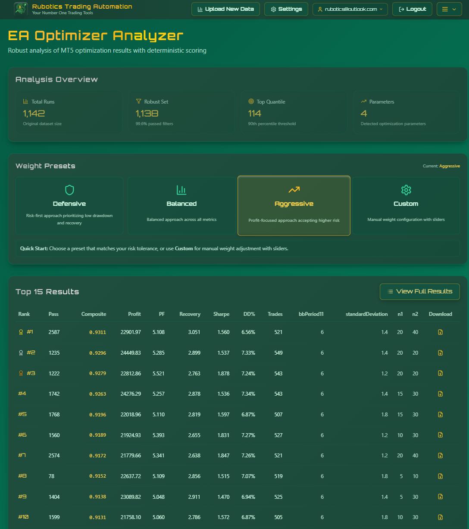The height and width of the screenshot is (529, 469).
Task: Choose the Aggressive weight preset
Action: point(294,205)
